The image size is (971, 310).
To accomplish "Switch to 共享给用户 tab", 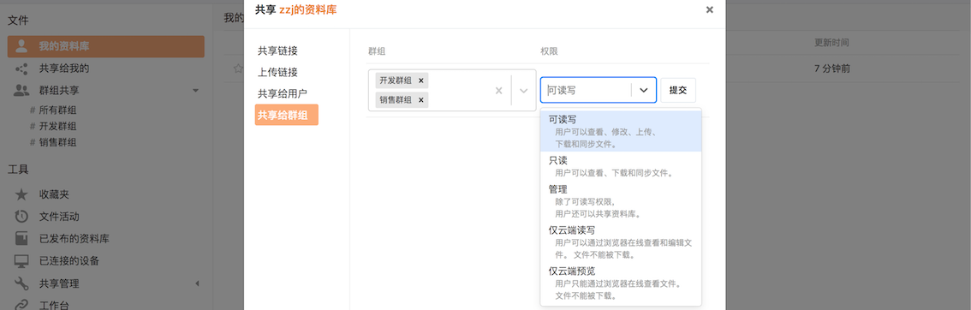I will click(283, 93).
